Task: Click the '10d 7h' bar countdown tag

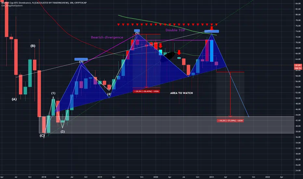Action: point(298,68)
